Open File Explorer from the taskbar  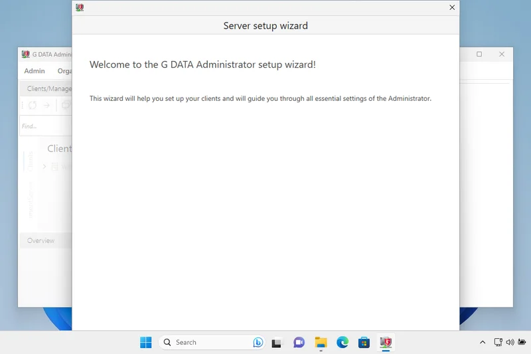321,343
